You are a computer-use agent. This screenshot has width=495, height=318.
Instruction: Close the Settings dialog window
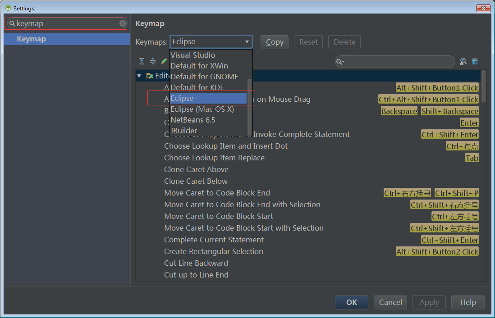(x=483, y=8)
